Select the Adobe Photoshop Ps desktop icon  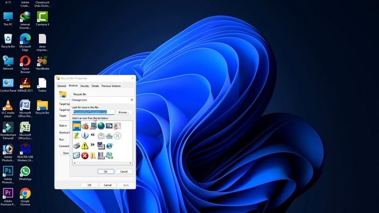[x=8, y=175]
